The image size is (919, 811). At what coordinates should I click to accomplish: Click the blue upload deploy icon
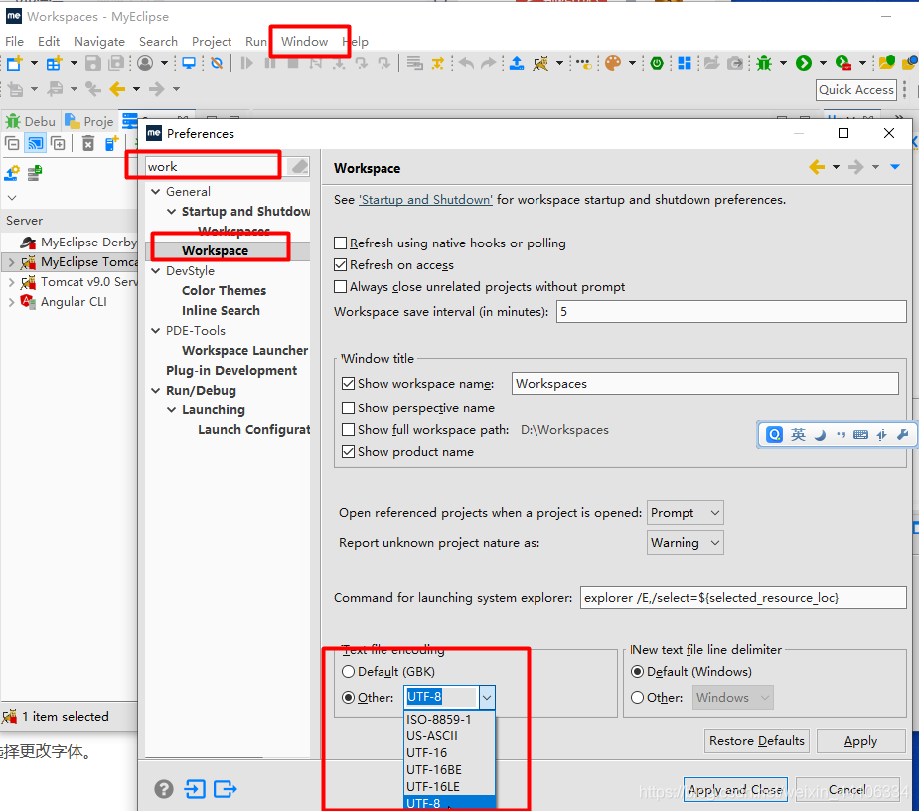[x=517, y=63]
